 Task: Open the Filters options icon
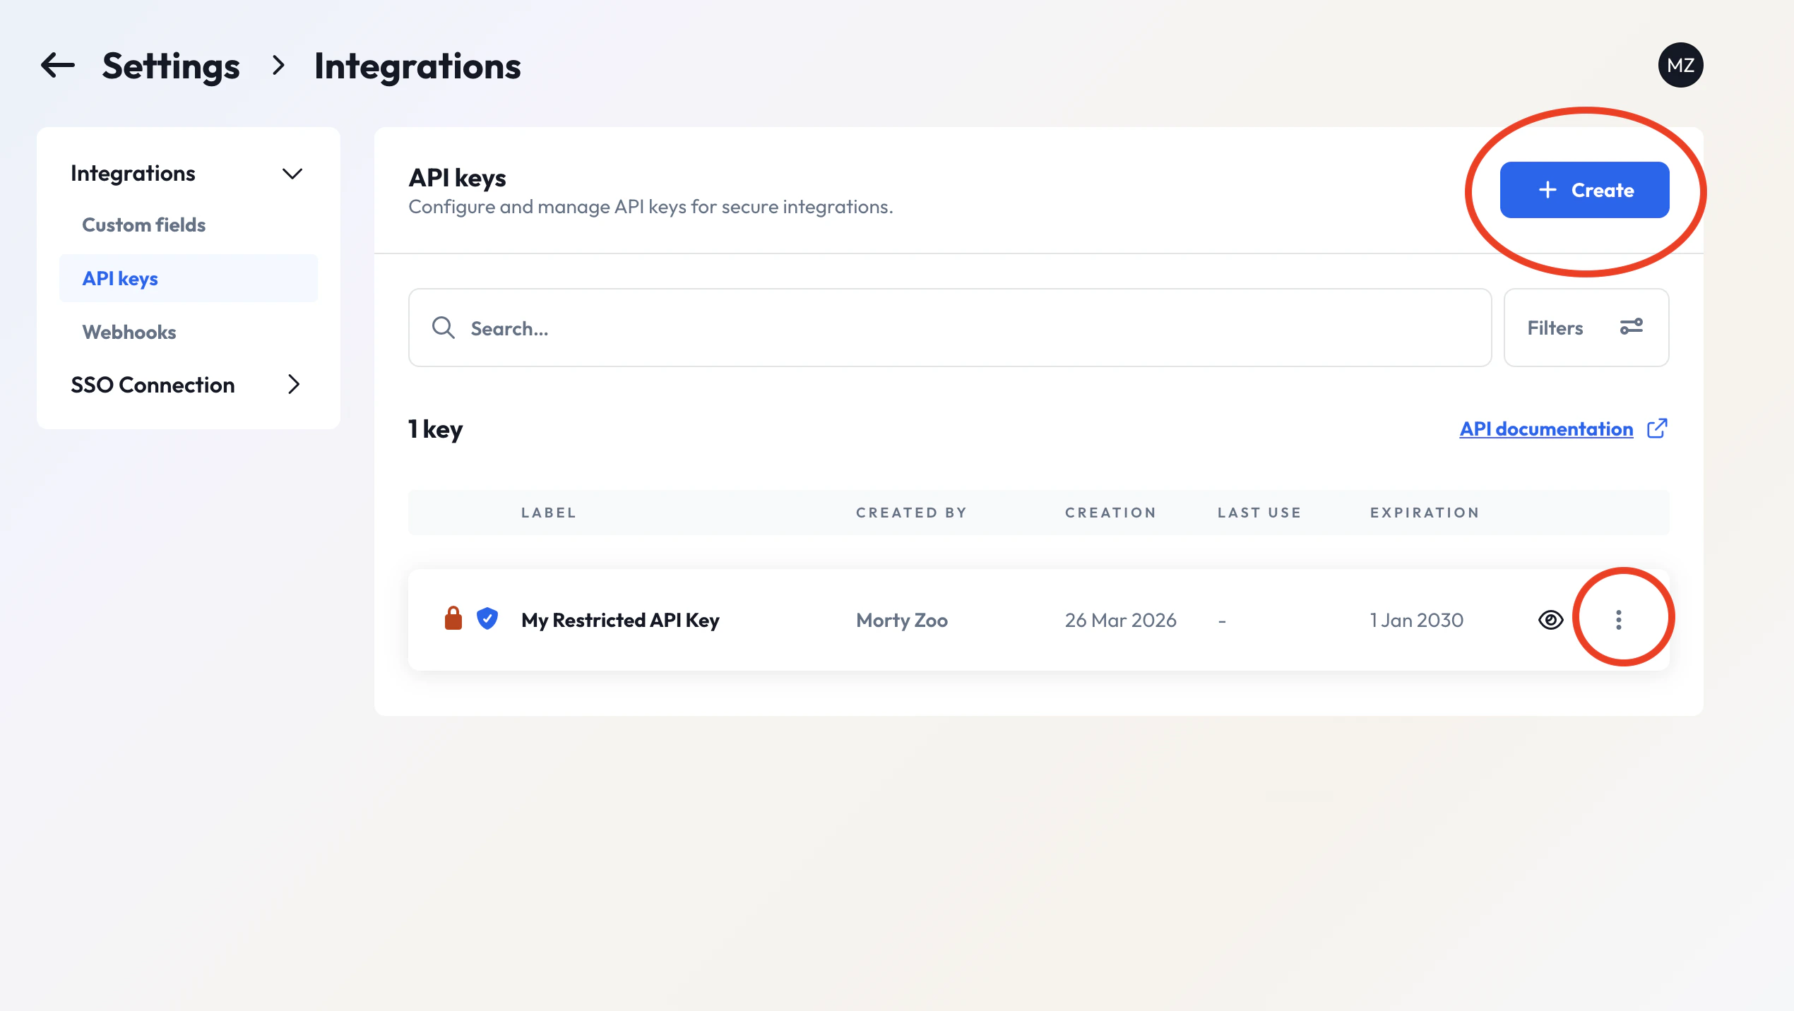click(x=1632, y=327)
